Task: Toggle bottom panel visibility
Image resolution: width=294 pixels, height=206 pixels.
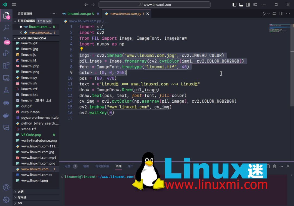Action: pyautogui.click(x=241, y=5)
